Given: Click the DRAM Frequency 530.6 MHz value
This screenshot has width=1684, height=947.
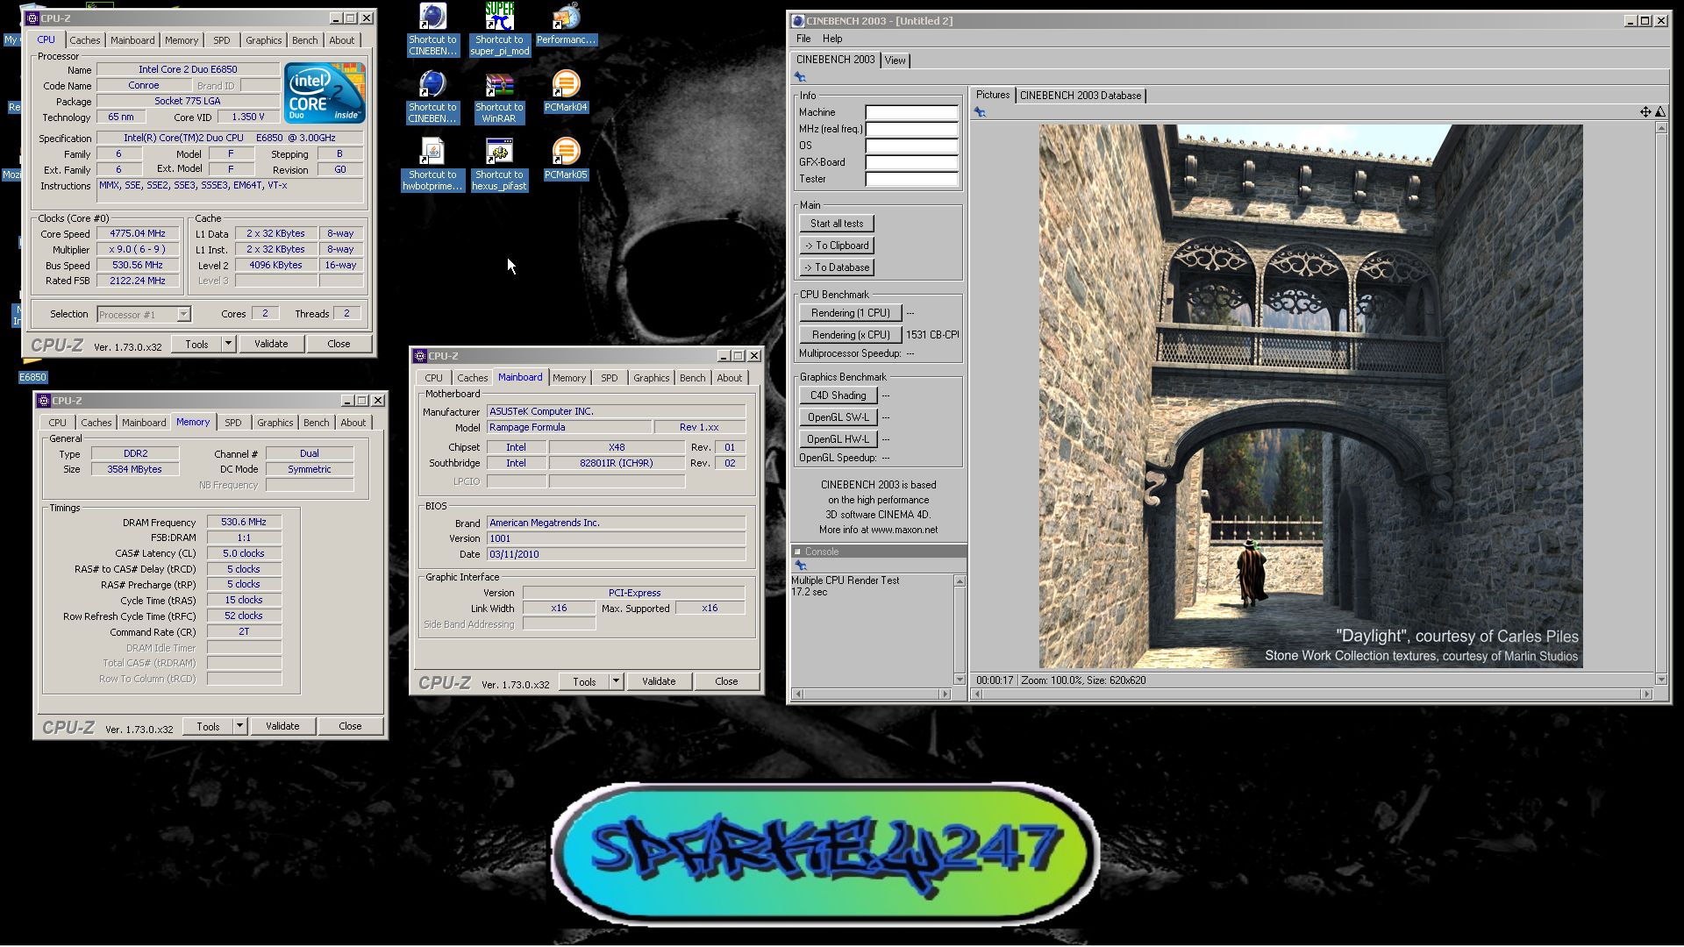Looking at the screenshot, I should point(244,522).
